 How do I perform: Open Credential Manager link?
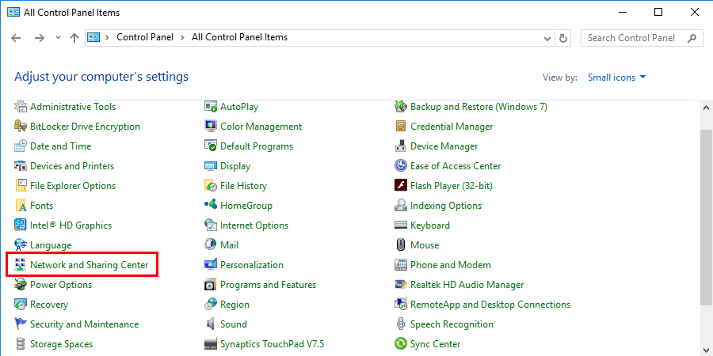(x=452, y=127)
